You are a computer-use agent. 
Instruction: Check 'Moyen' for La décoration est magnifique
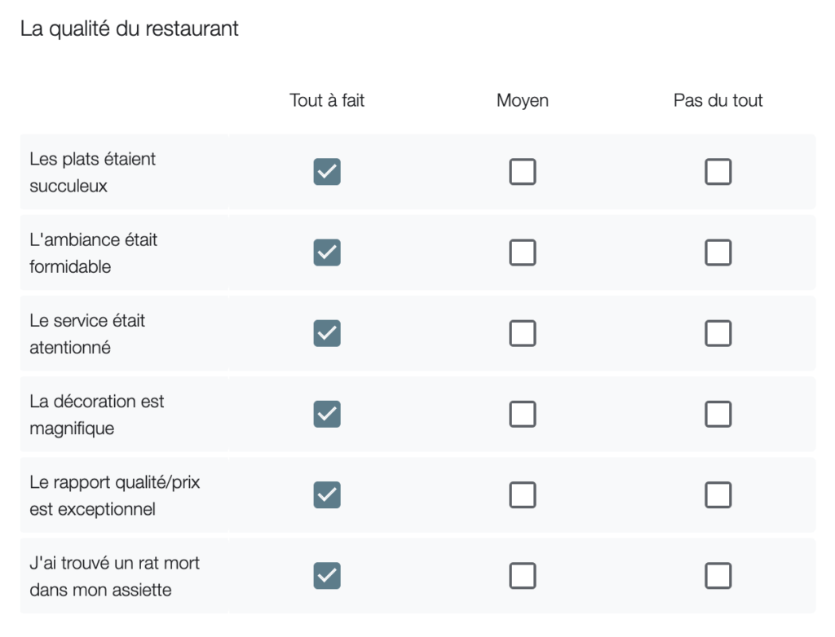pos(523,414)
